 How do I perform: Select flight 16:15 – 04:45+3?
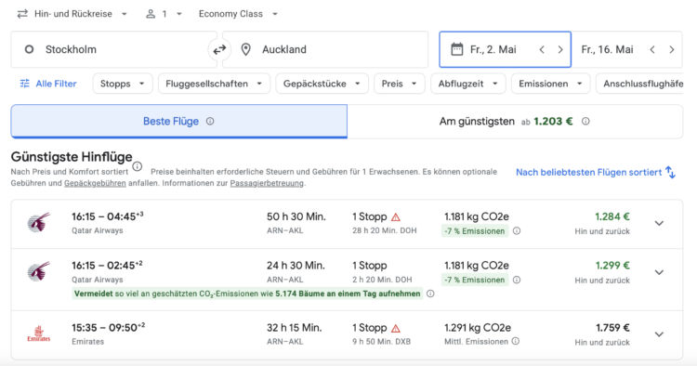pyautogui.click(x=347, y=224)
